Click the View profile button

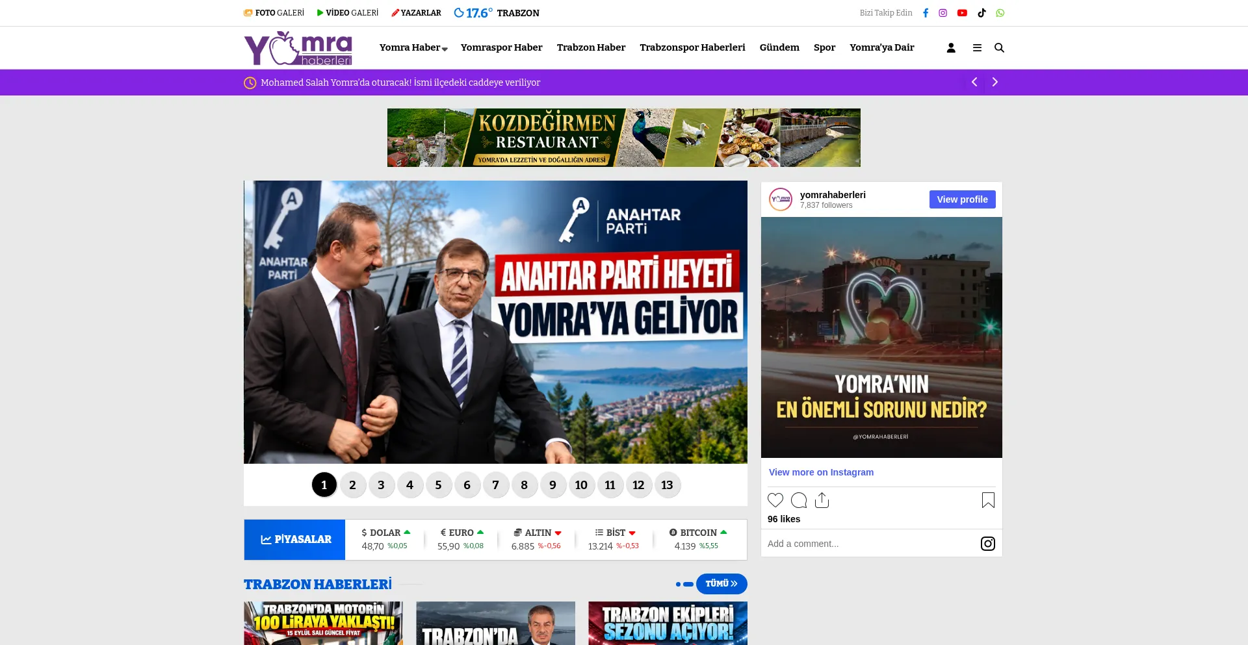(x=962, y=199)
